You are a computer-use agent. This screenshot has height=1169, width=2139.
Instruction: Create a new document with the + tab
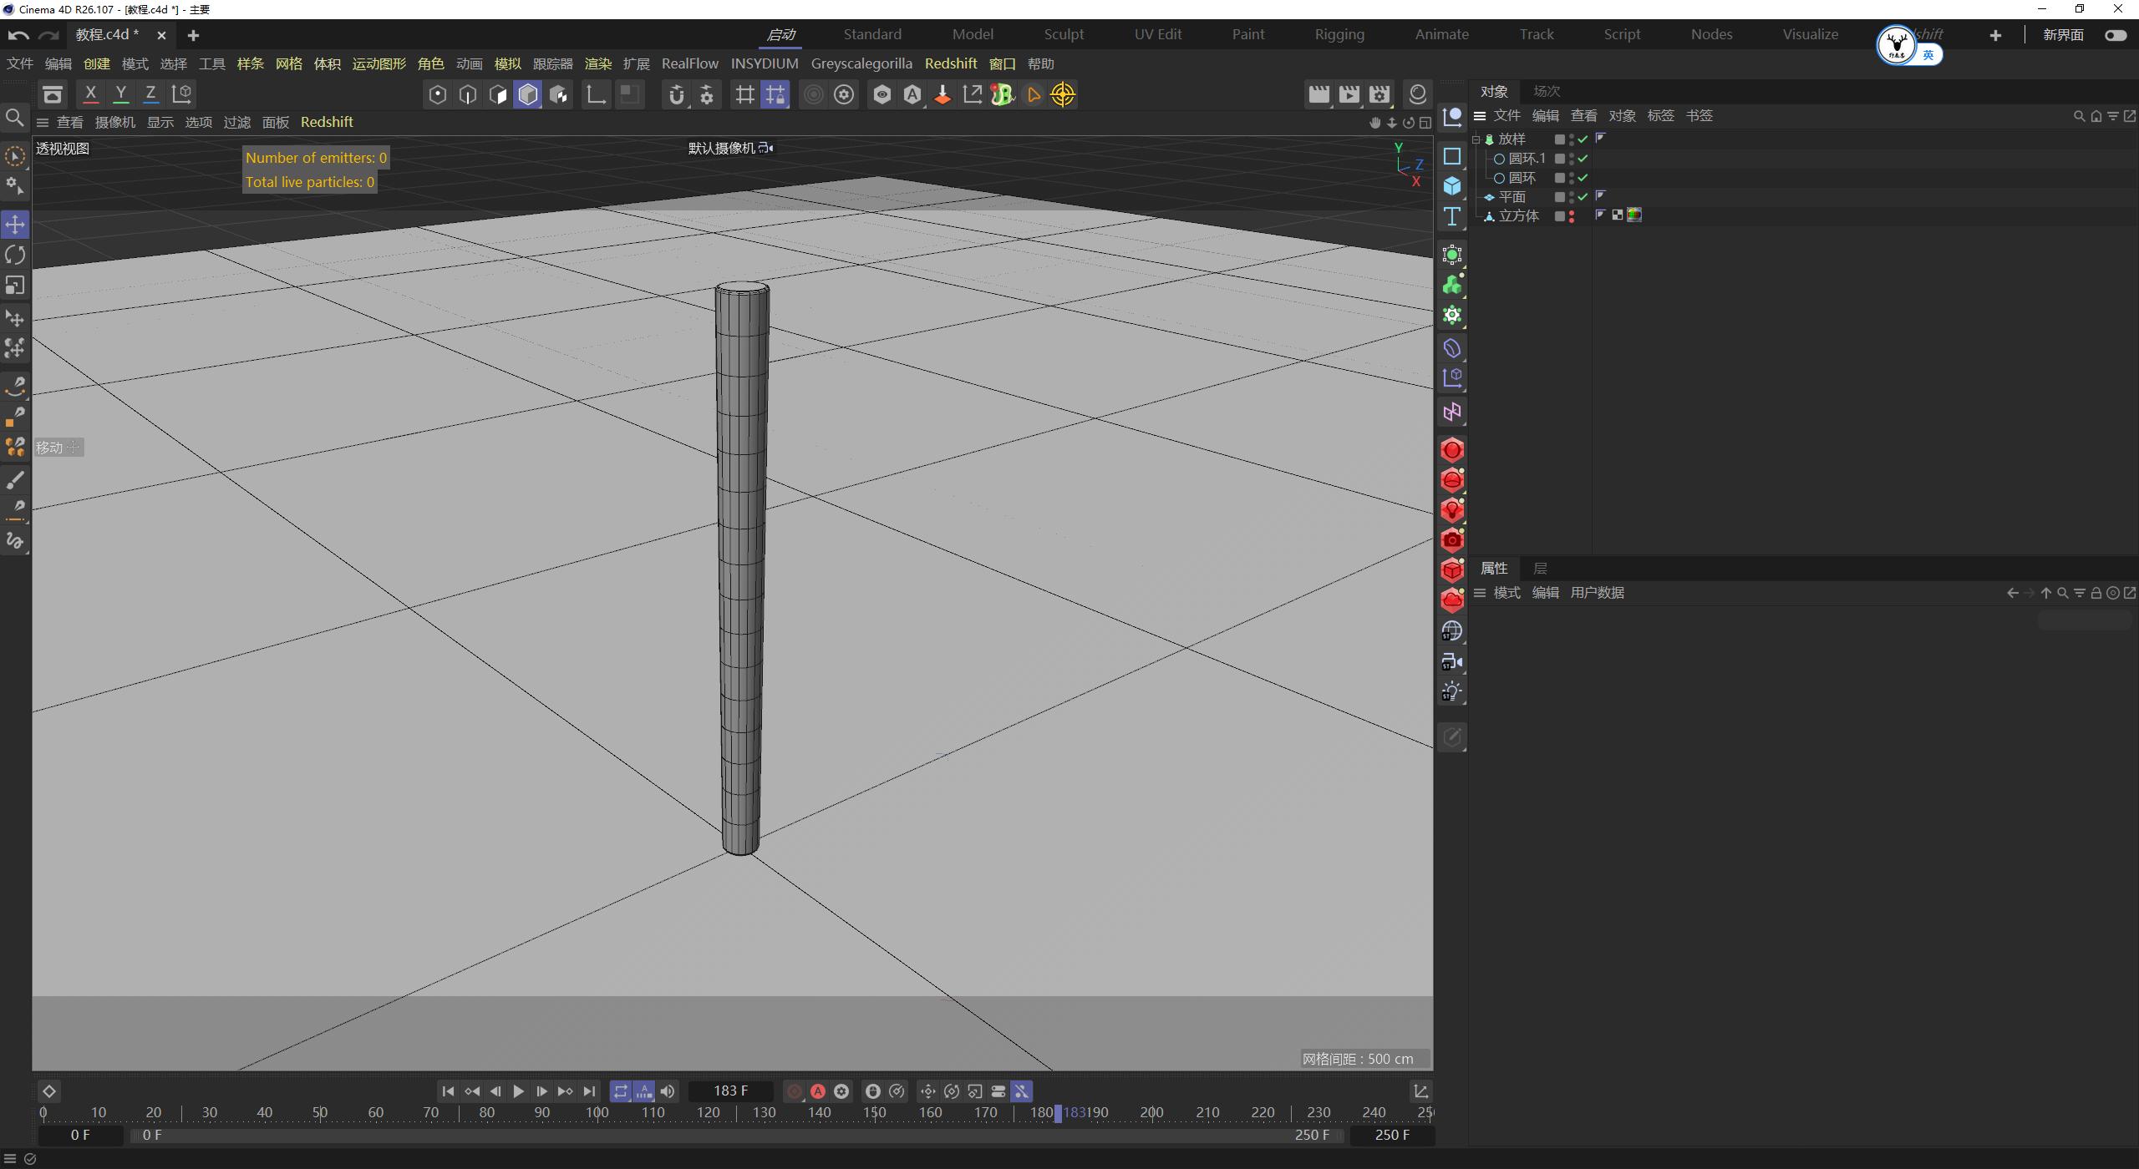[x=193, y=35]
